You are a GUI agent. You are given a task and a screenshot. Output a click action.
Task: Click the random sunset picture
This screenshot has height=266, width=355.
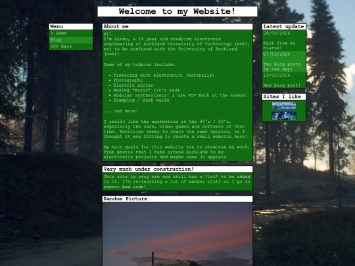(177, 234)
